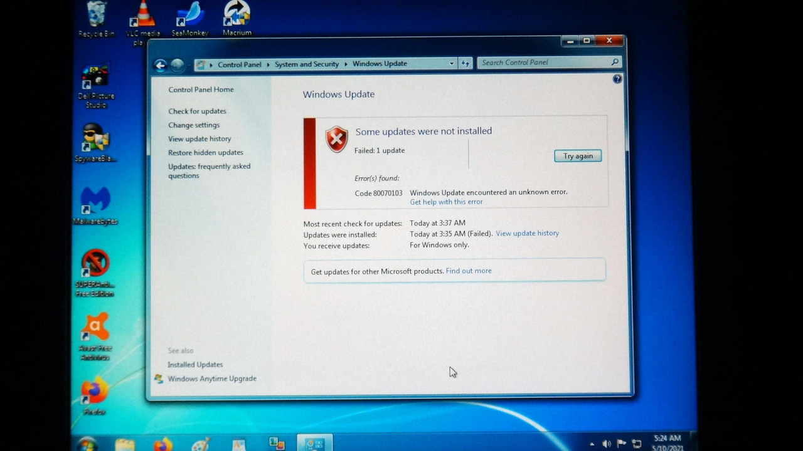Click Check for updates
The image size is (803, 451).
(x=197, y=111)
